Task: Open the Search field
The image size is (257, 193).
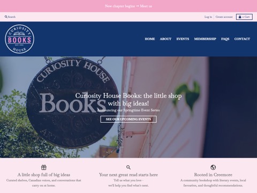Action: (x=10, y=17)
